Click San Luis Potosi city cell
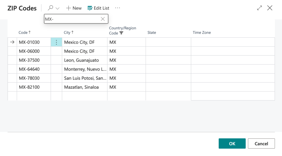Viewport: 282px width, 156px height. coord(85,78)
